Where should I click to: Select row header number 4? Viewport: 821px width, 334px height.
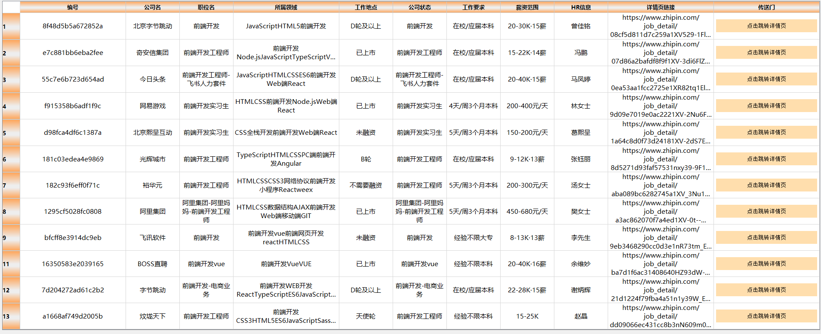[11, 106]
